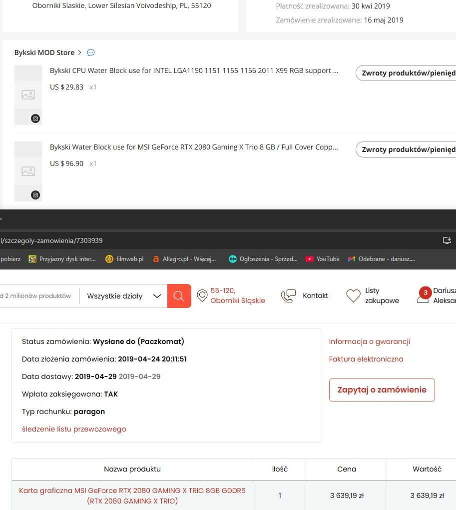Click thumbnail of Bykski CPU Water Block
This screenshot has height=510, width=456.
[x=28, y=94]
